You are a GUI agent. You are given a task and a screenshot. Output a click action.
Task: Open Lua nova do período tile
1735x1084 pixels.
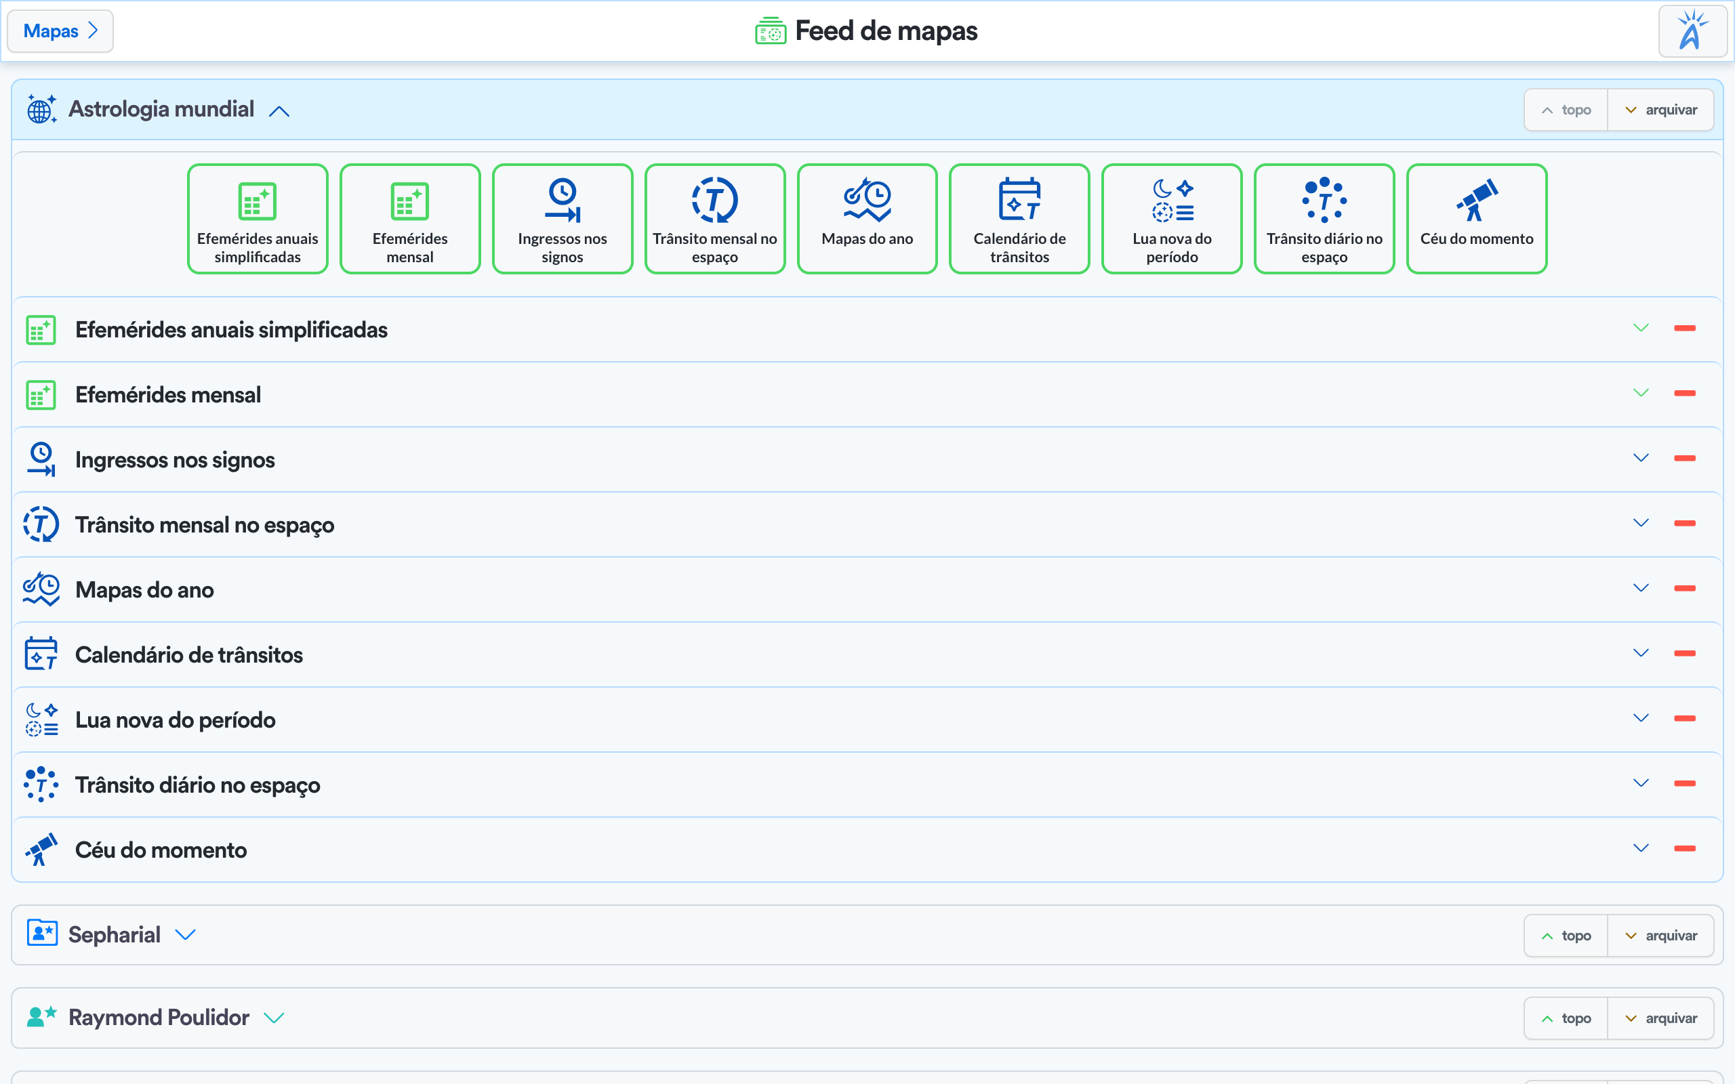tap(1172, 219)
